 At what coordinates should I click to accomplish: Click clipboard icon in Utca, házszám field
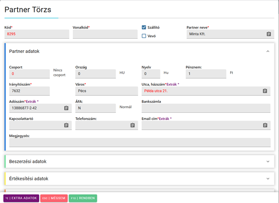pos(265,91)
